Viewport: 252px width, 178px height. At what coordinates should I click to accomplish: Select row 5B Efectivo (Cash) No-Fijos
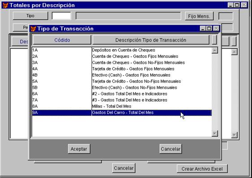click(x=122, y=88)
